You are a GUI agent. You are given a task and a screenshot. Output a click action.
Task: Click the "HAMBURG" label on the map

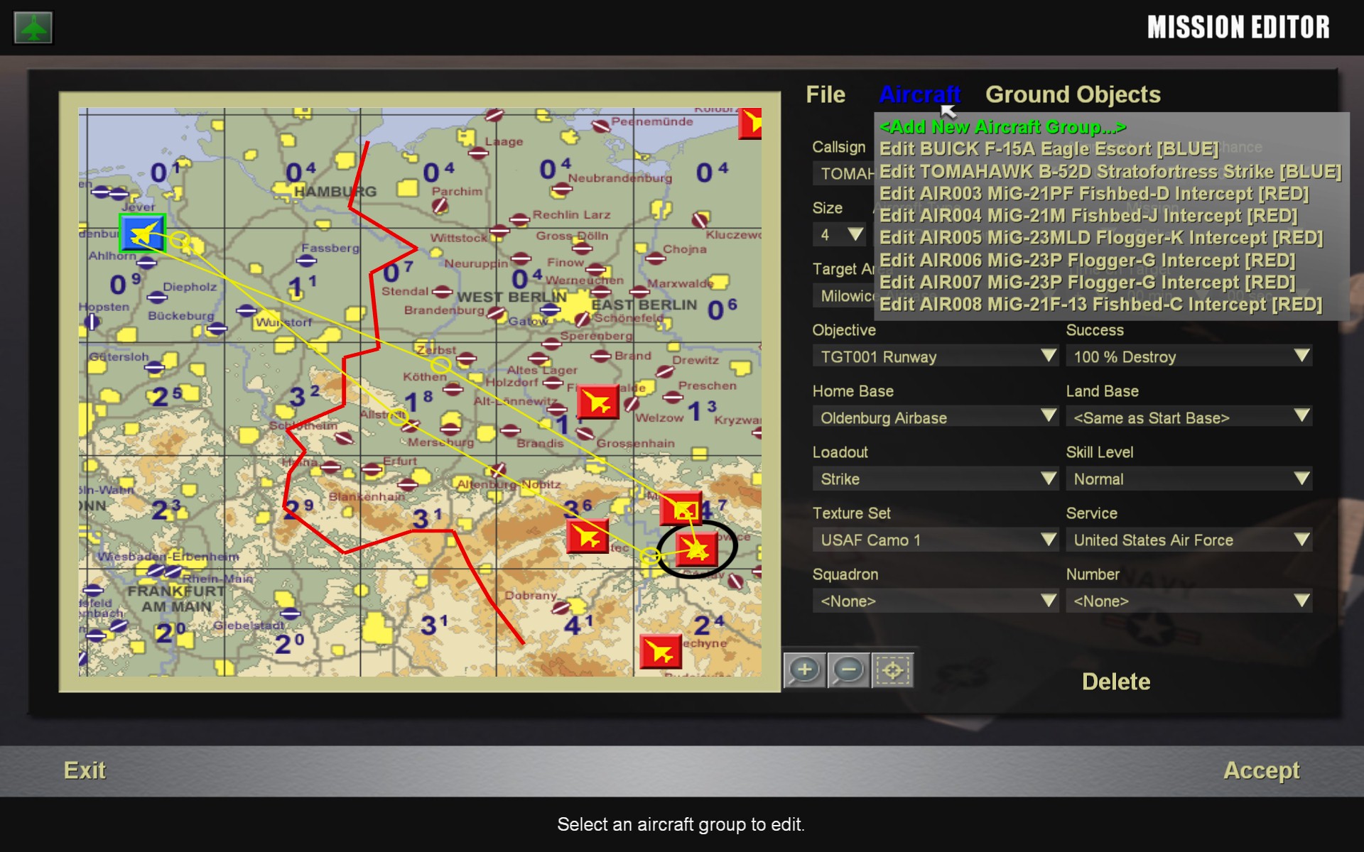point(335,191)
